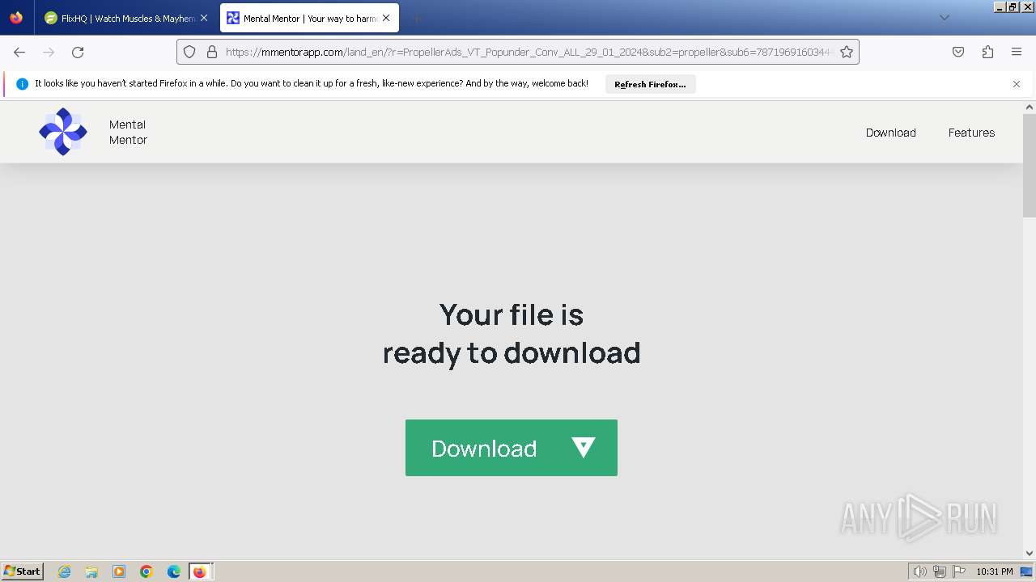This screenshot has width=1036, height=582.
Task: Select the Mental Mentor tab
Action: pos(301,18)
